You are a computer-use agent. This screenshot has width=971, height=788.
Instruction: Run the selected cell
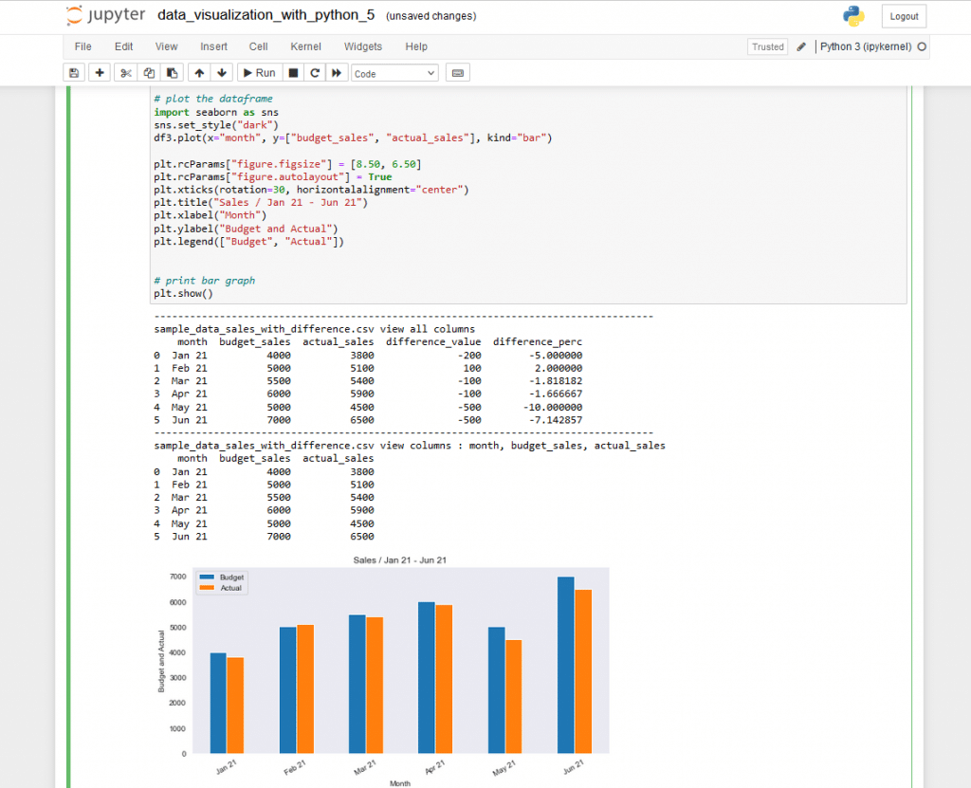pos(260,73)
